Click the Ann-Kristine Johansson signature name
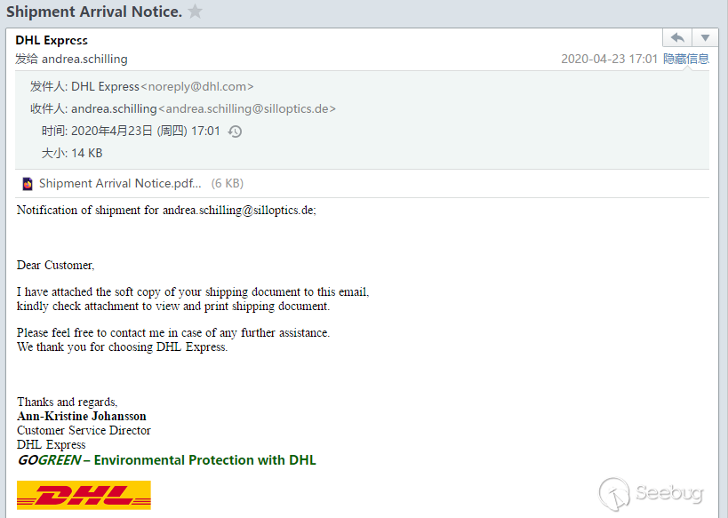 82,416
